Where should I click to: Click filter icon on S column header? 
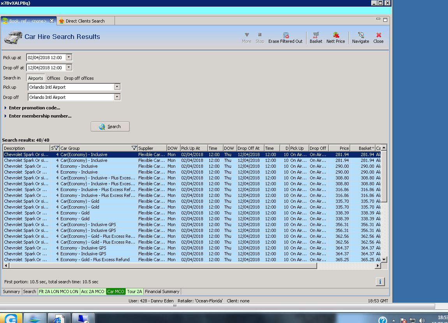[56, 148]
